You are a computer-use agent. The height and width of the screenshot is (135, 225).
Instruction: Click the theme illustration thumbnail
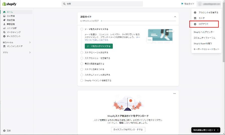[x=160, y=36]
